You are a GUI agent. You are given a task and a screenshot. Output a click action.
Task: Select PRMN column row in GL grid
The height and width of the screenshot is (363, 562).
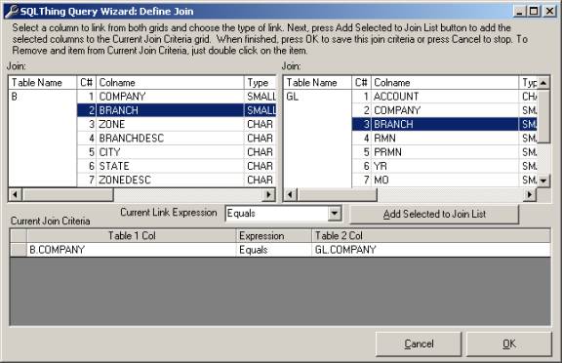click(445, 152)
